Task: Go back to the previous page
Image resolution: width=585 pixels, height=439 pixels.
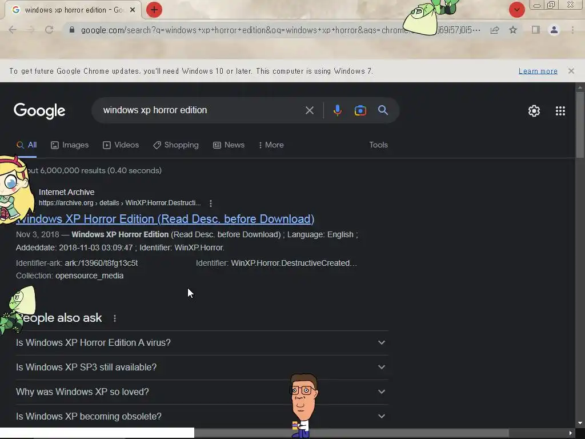Action: (x=13, y=30)
